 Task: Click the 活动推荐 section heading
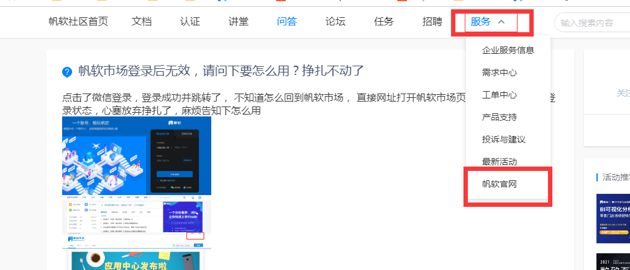616,178
